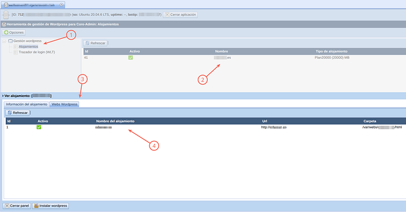This screenshot has width=406, height=212.
Task: Click the blurred .es hosting name
Action: click(222, 58)
